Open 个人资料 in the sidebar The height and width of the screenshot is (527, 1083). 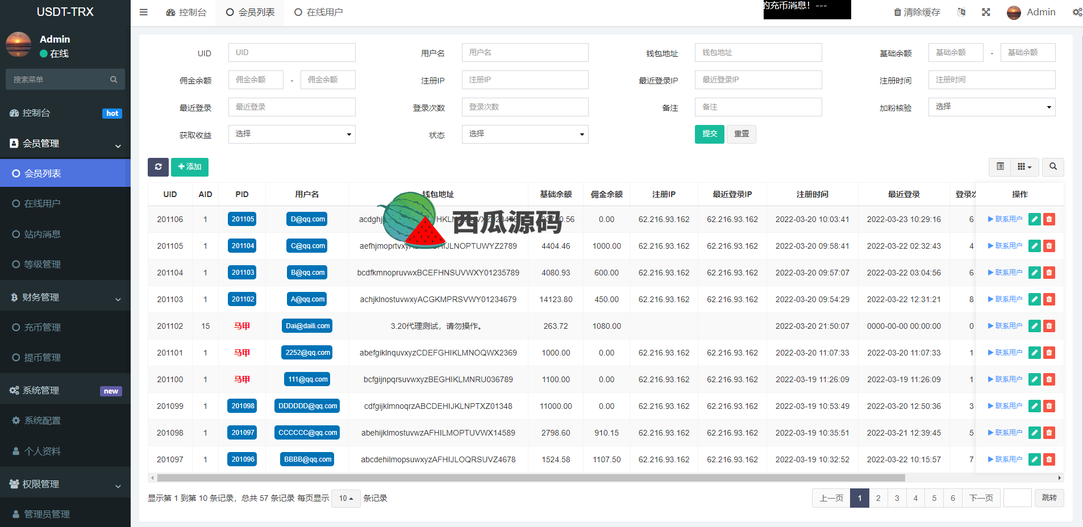click(65, 451)
